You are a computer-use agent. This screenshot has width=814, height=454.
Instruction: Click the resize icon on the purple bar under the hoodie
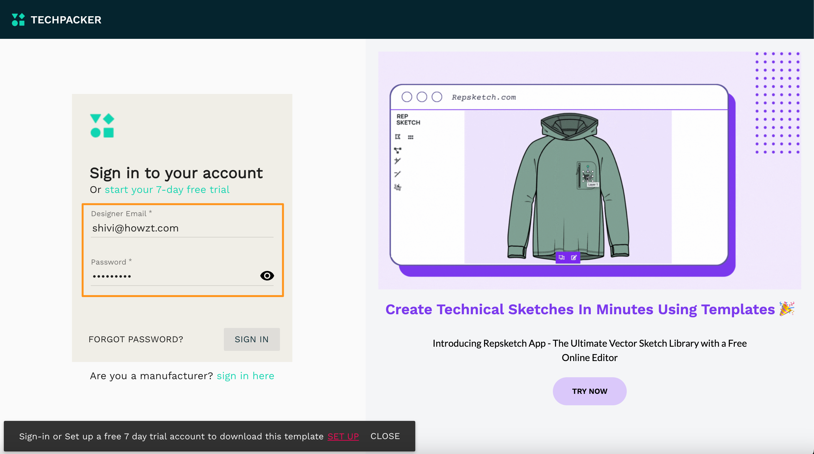click(561, 258)
